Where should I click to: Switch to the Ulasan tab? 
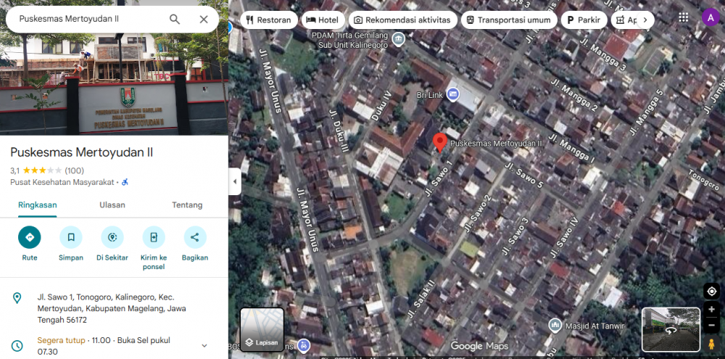(112, 205)
